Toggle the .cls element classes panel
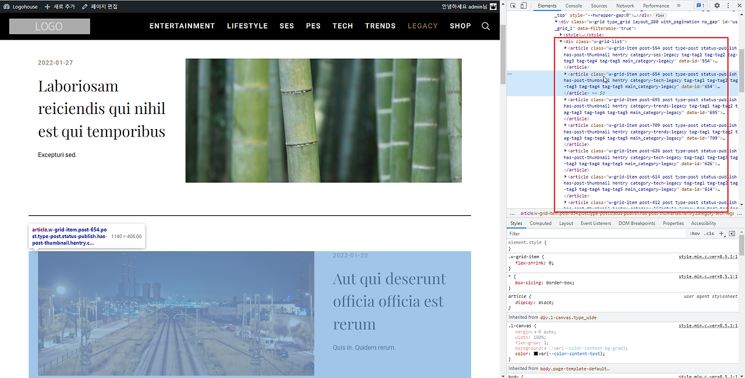The image size is (745, 378). [709, 233]
